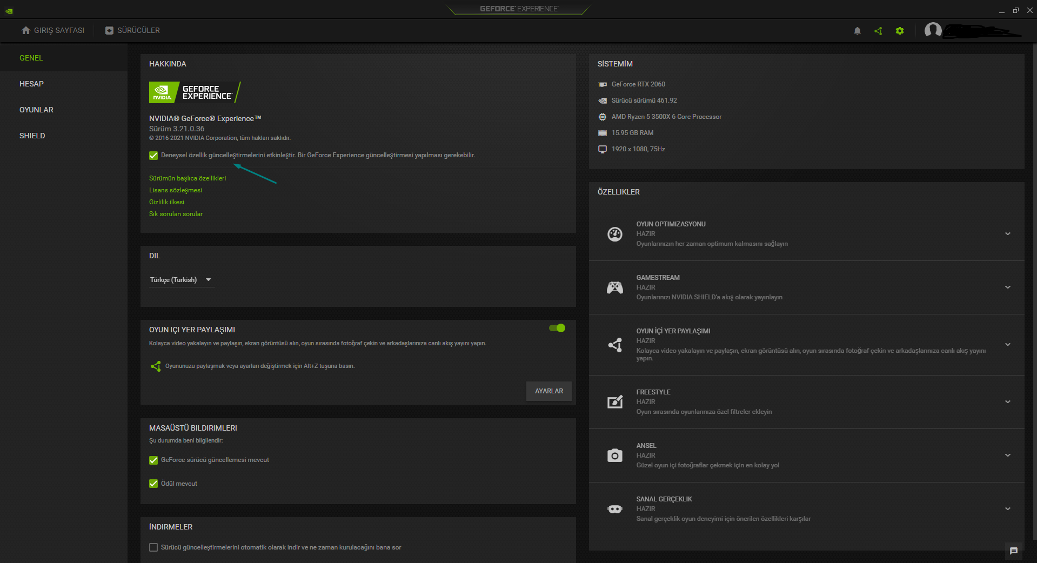The width and height of the screenshot is (1037, 563).
Task: Click the driver version icon
Action: [x=603, y=100]
